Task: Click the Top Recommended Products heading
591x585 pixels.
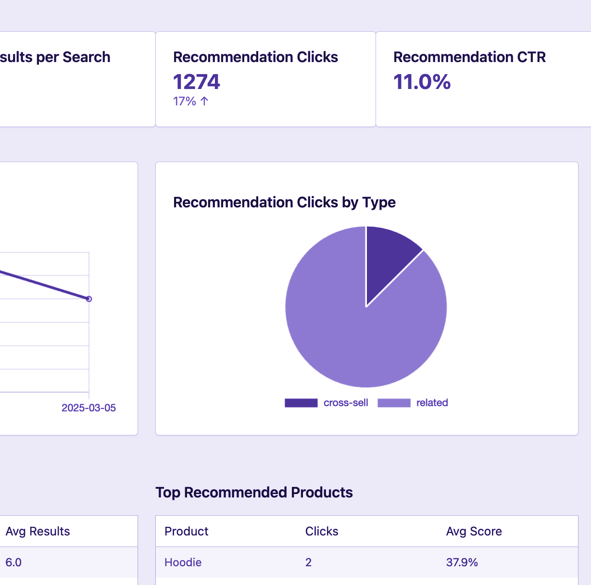Action: click(254, 492)
